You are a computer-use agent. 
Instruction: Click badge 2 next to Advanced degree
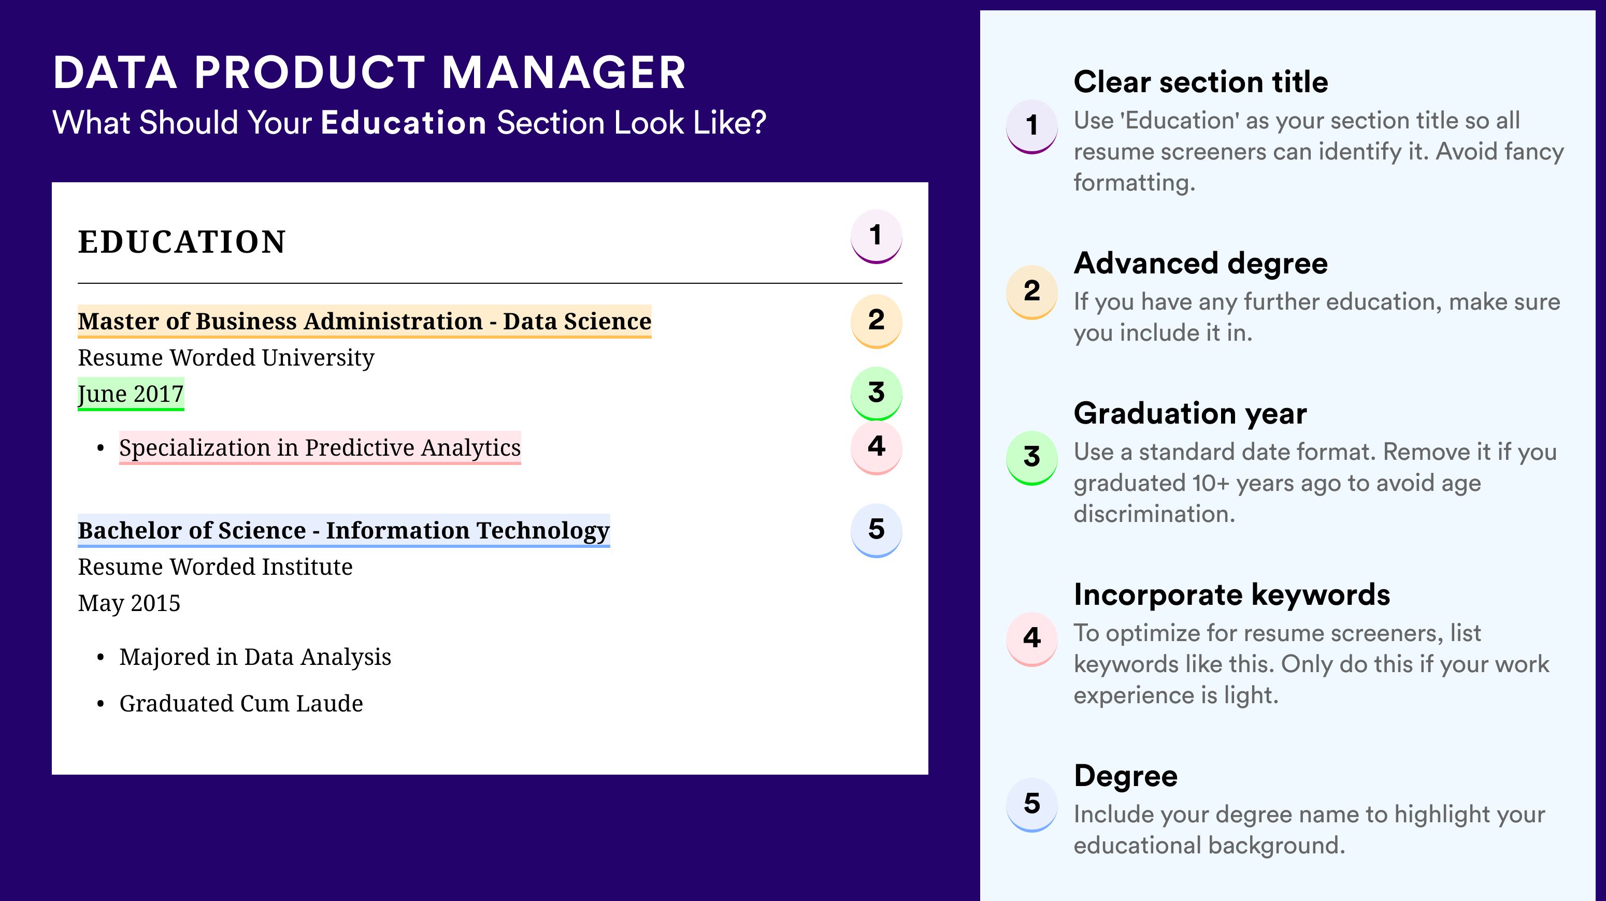1032,292
